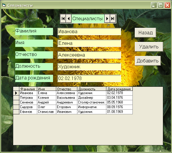Click the Дата рождения green label
The width and height of the screenshot is (172, 153).
[x=34, y=78]
